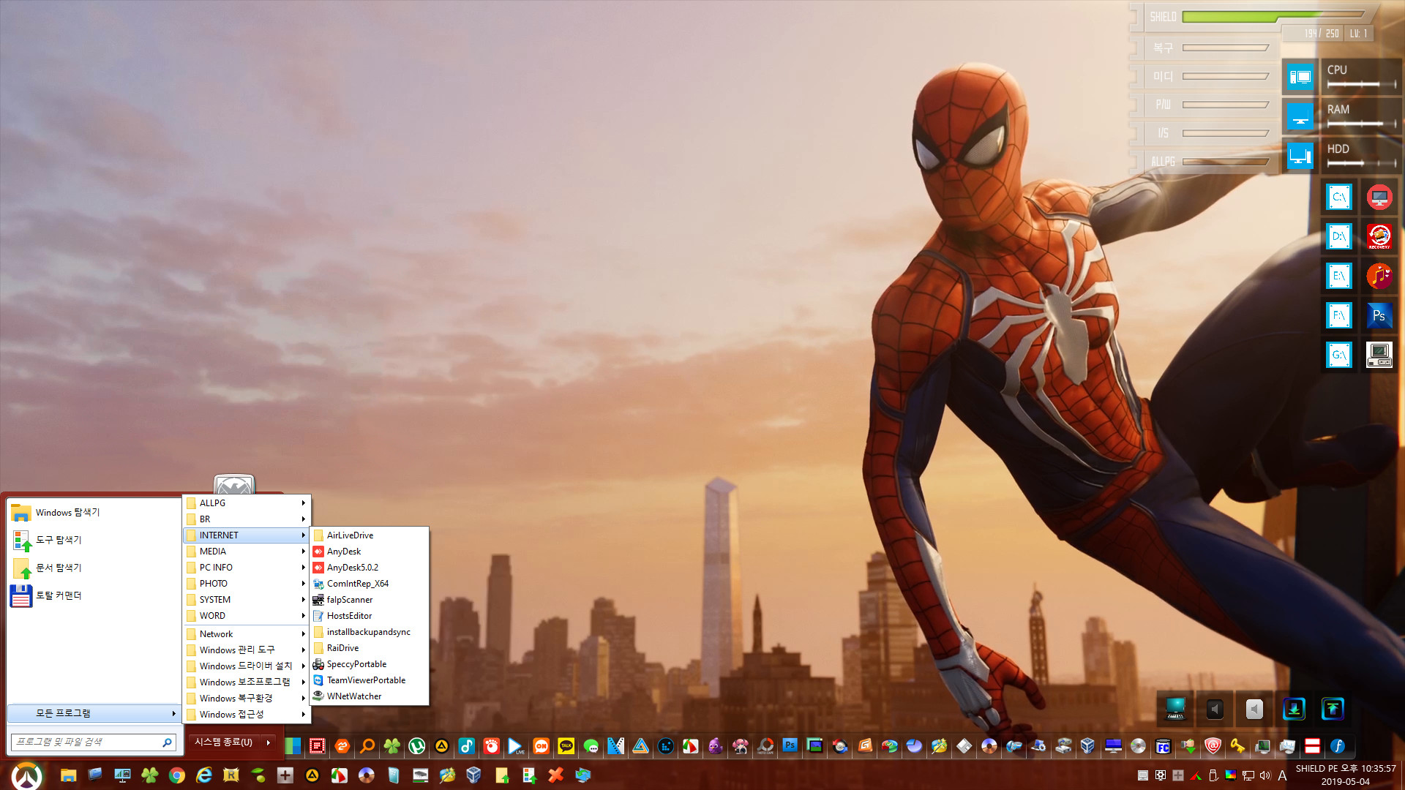Open the orange magnifier search icon

(x=367, y=746)
